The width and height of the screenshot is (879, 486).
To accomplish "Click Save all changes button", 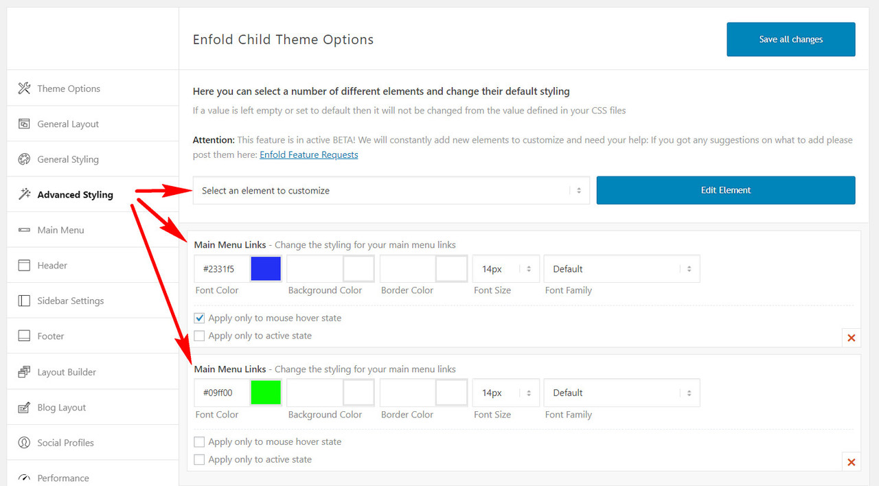I will (791, 39).
